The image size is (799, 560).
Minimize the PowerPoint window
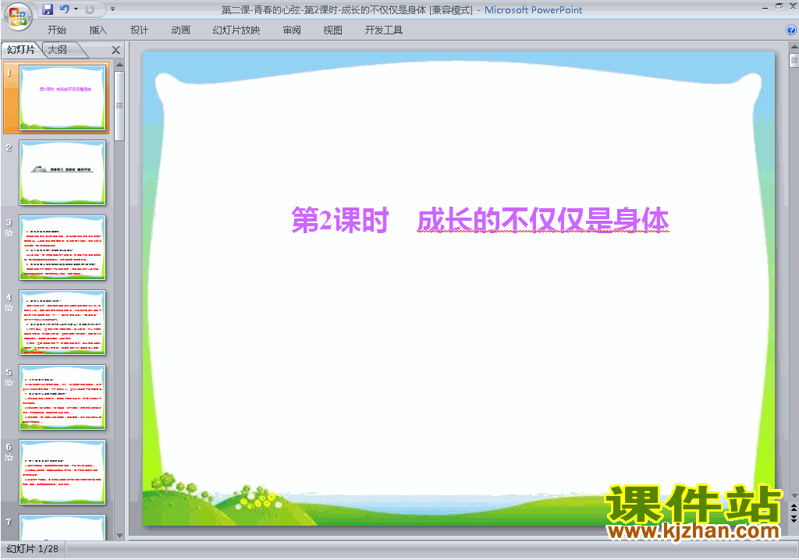click(765, 7)
